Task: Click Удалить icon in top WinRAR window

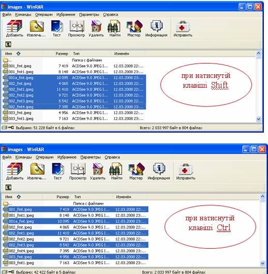Action: coord(96,26)
